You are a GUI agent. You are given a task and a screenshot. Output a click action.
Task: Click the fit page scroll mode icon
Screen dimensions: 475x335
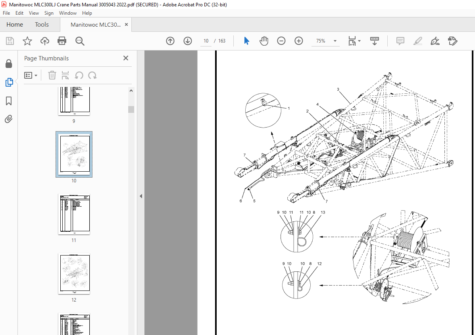click(x=352, y=41)
